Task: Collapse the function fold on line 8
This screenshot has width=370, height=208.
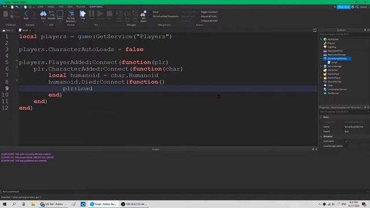Action: coord(17,80)
